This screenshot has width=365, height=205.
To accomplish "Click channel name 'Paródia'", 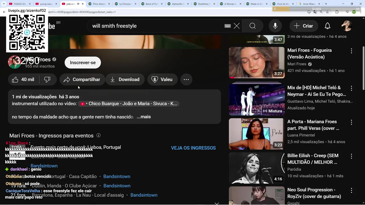I will tap(294, 169).
